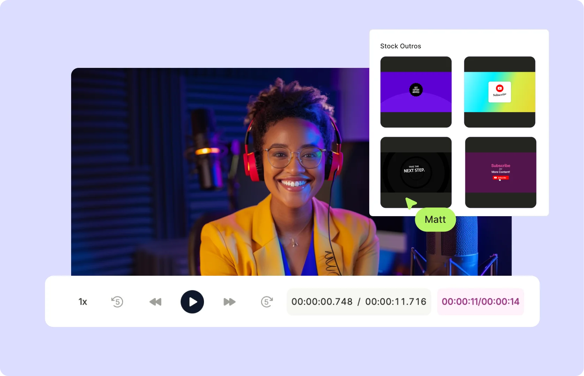This screenshot has height=376, width=584.
Task: Open the 1x playback speed control
Action: pos(83,302)
